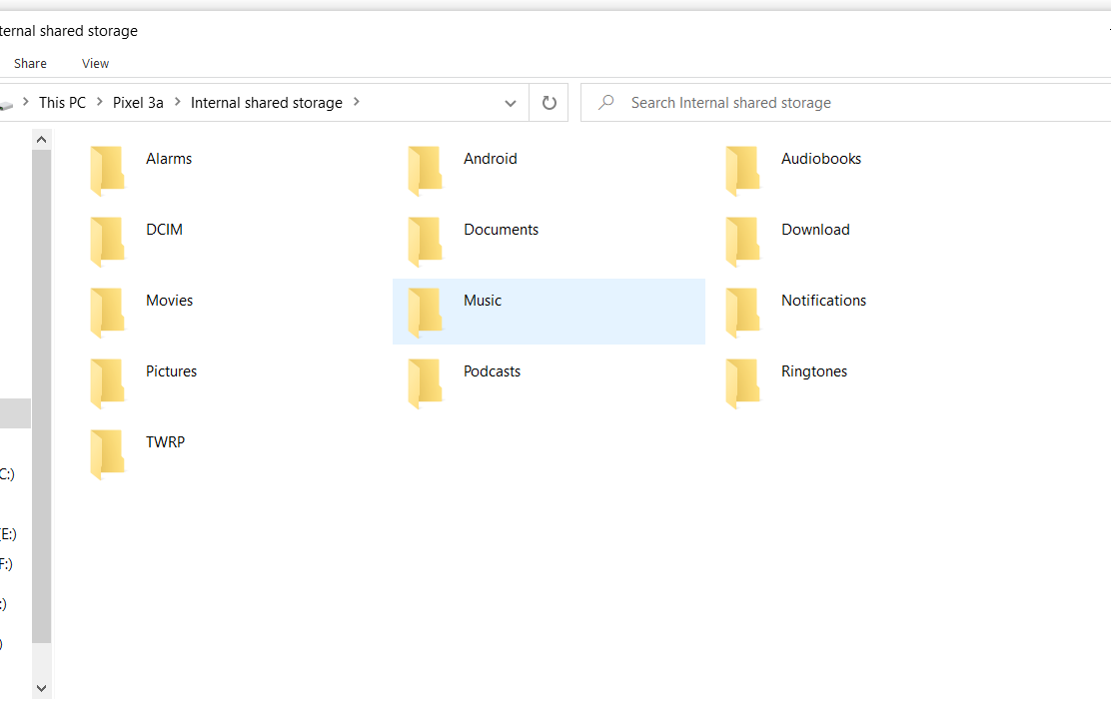Select the Ringtones folder icon
Viewport: 1111px width, 721px height.
pyautogui.click(x=742, y=382)
